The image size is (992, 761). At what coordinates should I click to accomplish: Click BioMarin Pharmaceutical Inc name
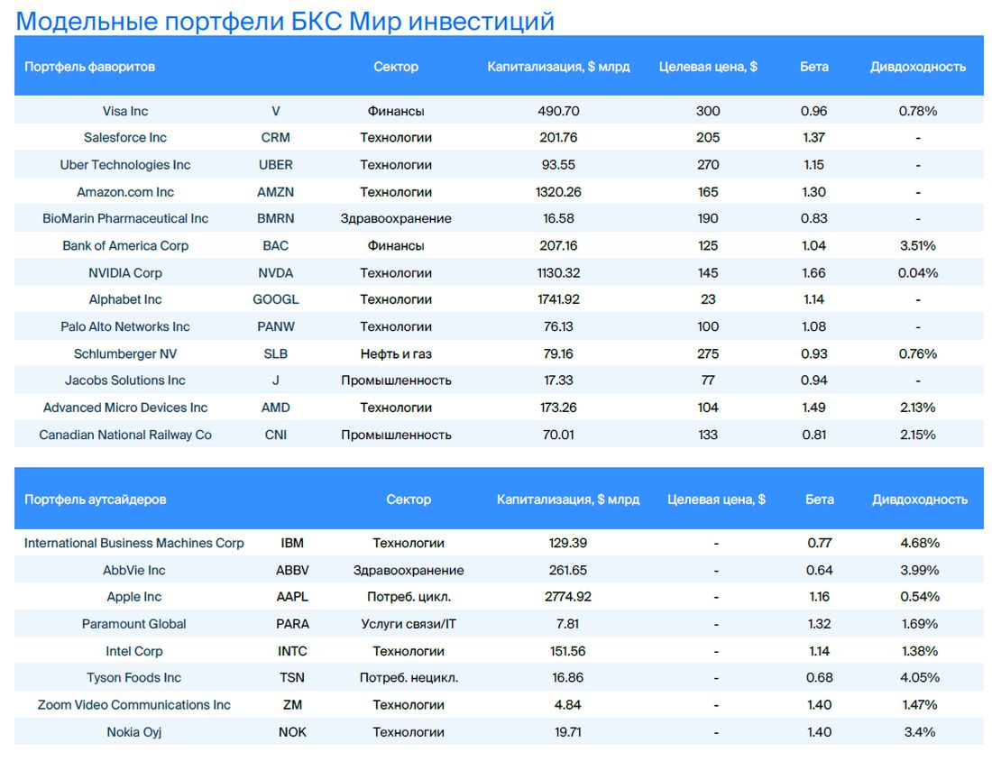click(125, 218)
